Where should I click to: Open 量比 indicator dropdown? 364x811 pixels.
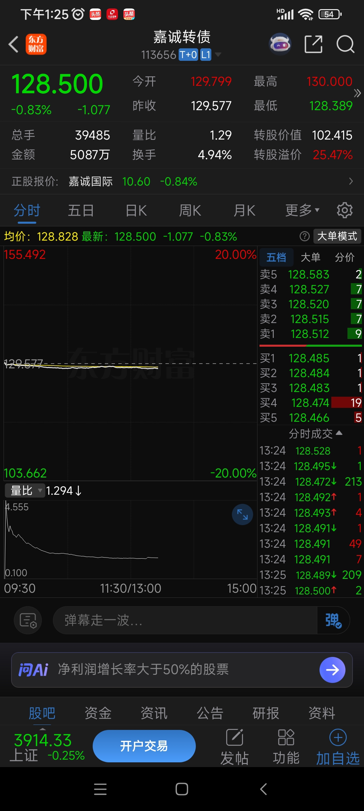click(25, 491)
